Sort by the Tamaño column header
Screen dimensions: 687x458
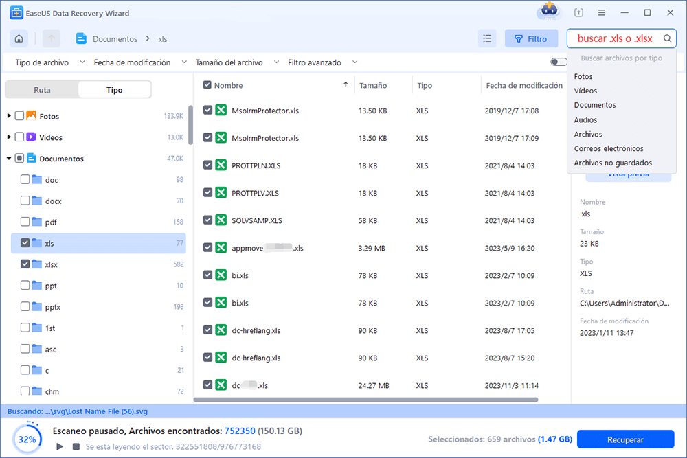pyautogui.click(x=373, y=85)
